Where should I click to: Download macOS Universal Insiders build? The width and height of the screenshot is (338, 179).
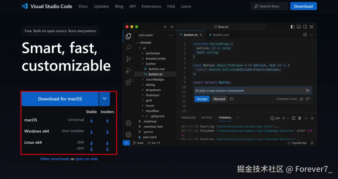(x=107, y=121)
